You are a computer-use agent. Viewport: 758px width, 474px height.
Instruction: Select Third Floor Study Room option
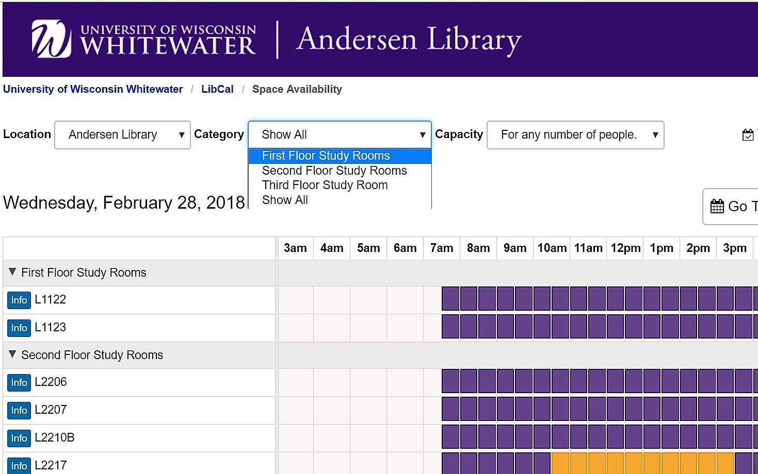click(x=340, y=185)
